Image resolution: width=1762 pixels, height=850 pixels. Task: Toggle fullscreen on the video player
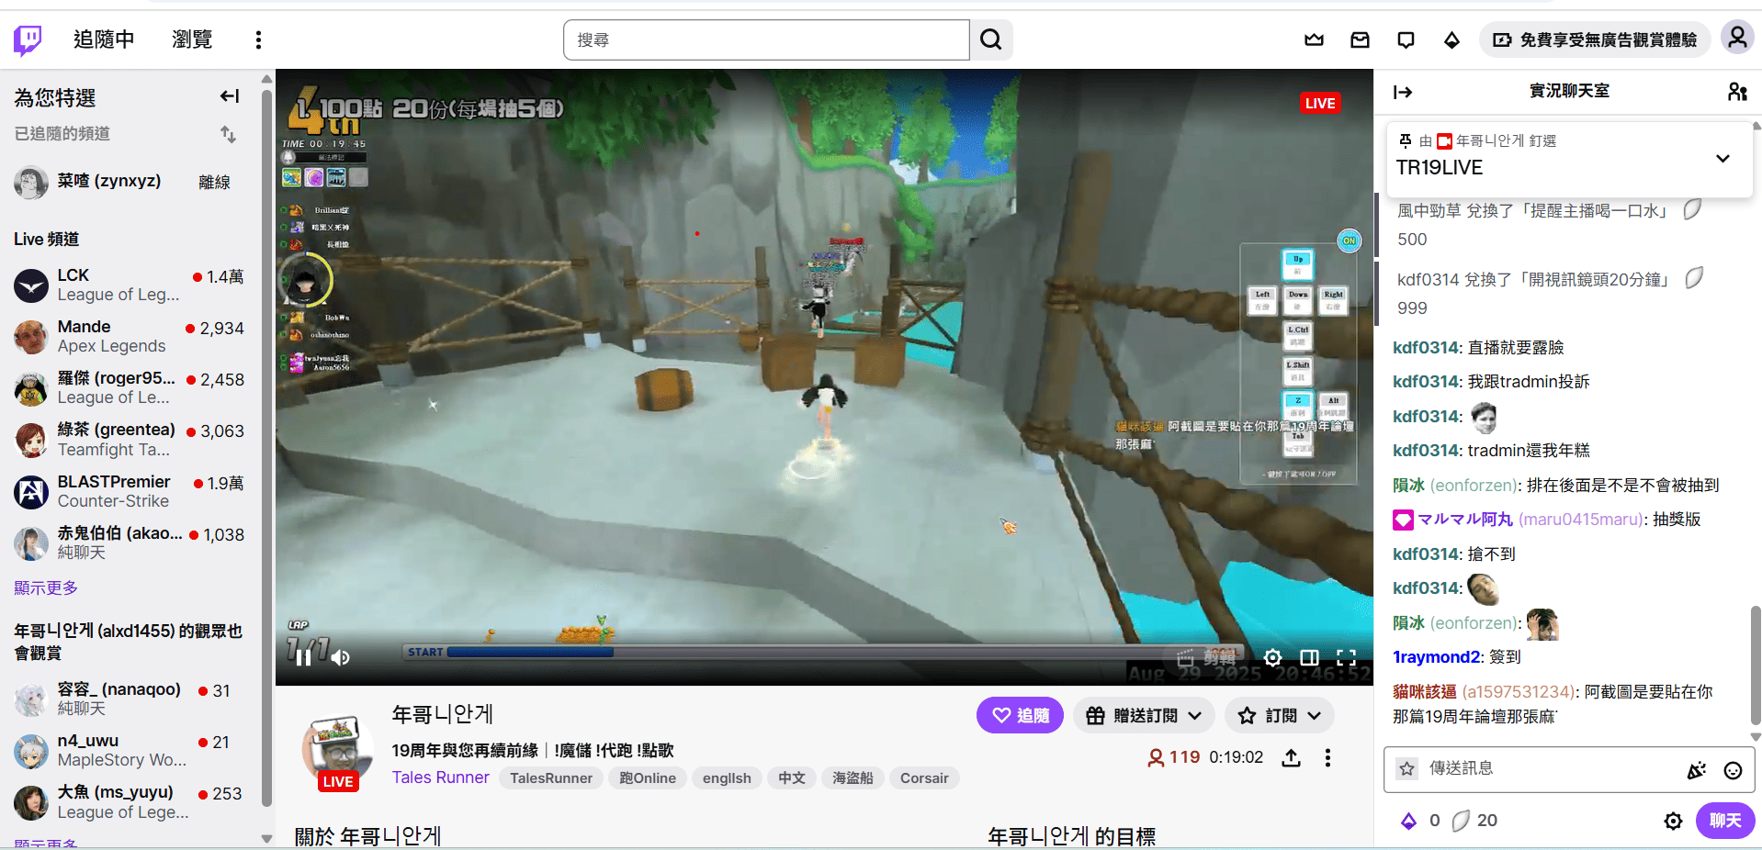coord(1346,657)
